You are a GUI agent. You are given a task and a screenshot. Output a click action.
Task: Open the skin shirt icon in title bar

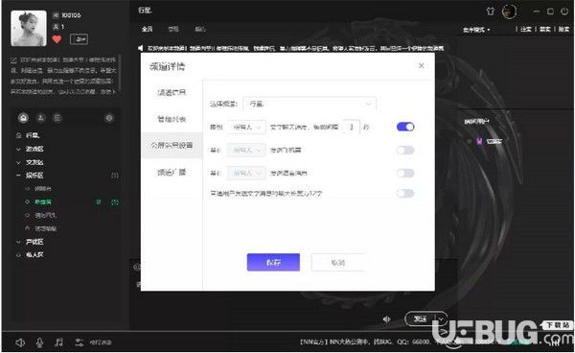pyautogui.click(x=491, y=12)
